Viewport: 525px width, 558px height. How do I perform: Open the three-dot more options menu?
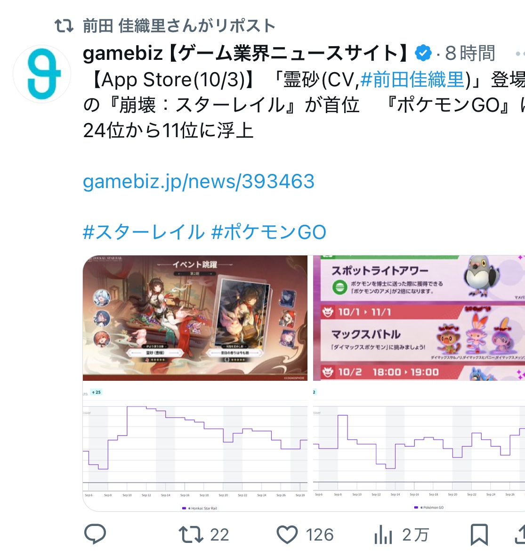(x=520, y=54)
